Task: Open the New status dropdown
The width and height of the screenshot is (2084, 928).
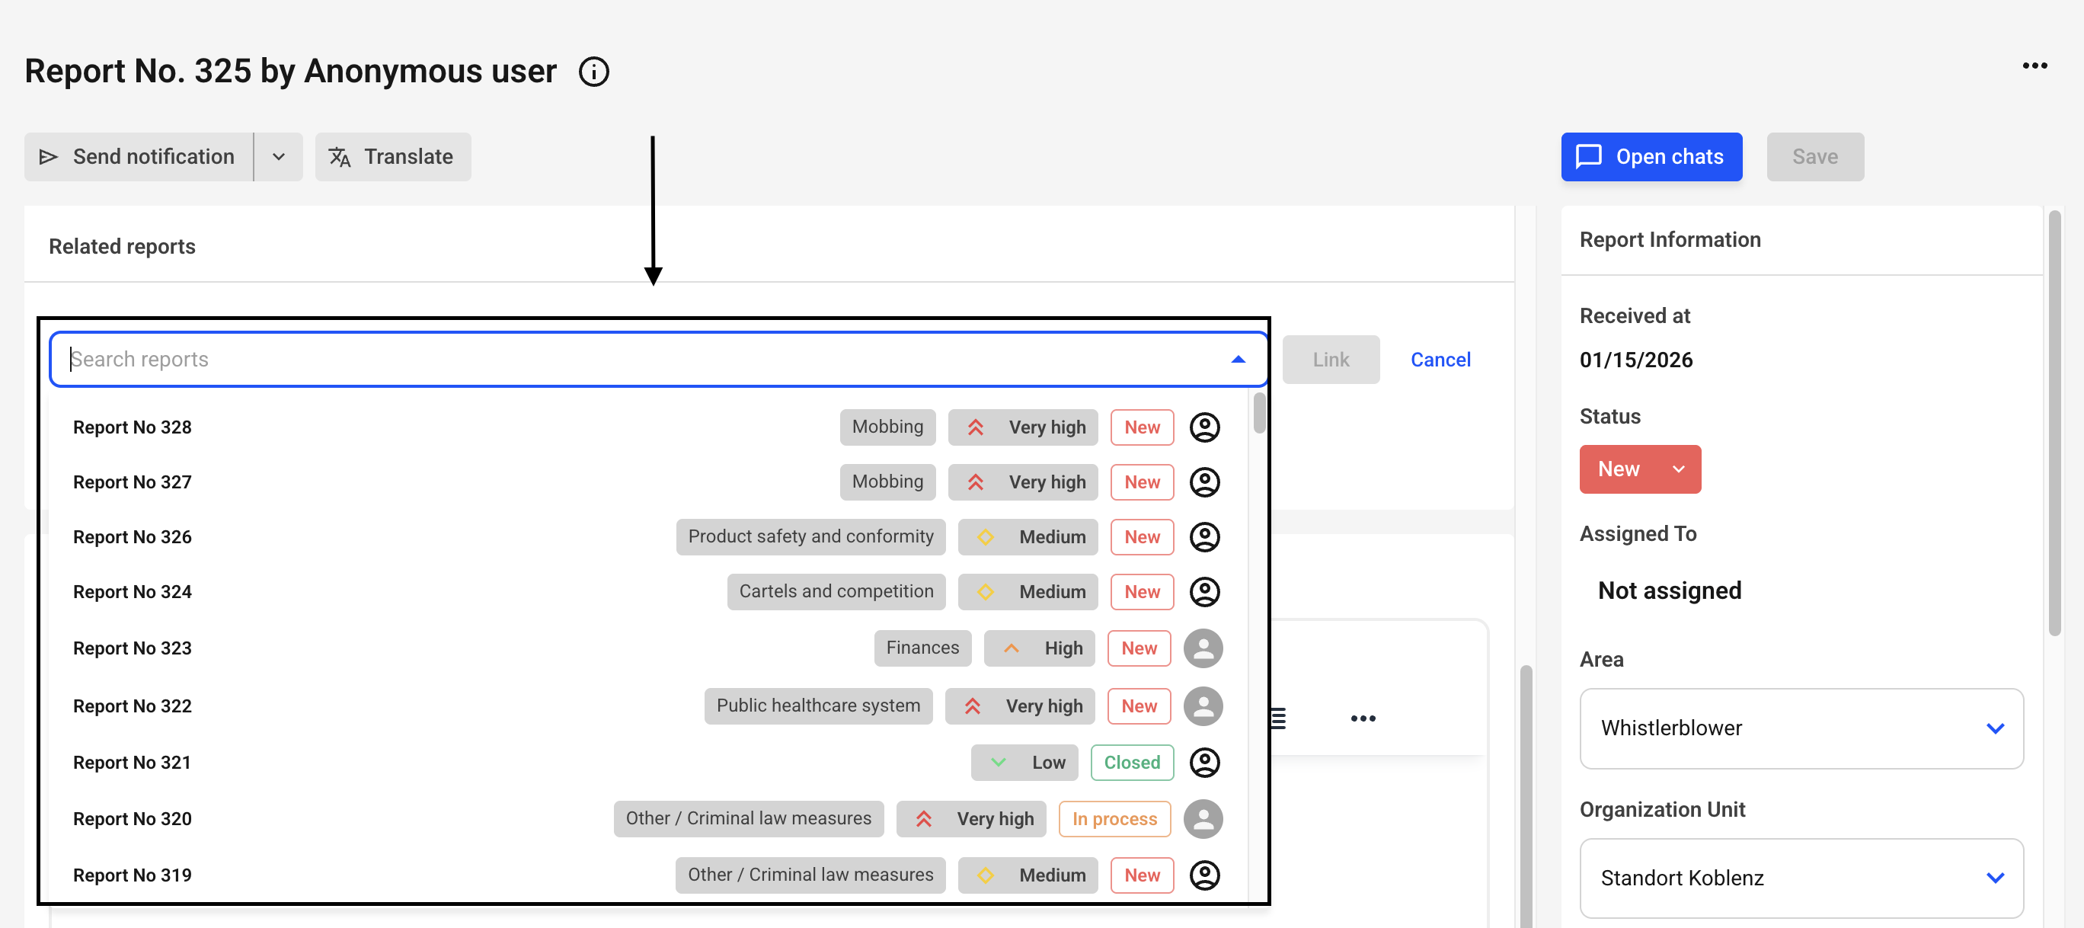Action: 1639,469
